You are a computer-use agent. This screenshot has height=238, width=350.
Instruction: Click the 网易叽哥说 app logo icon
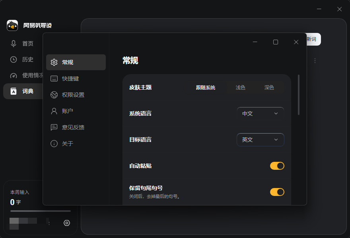tap(12, 25)
